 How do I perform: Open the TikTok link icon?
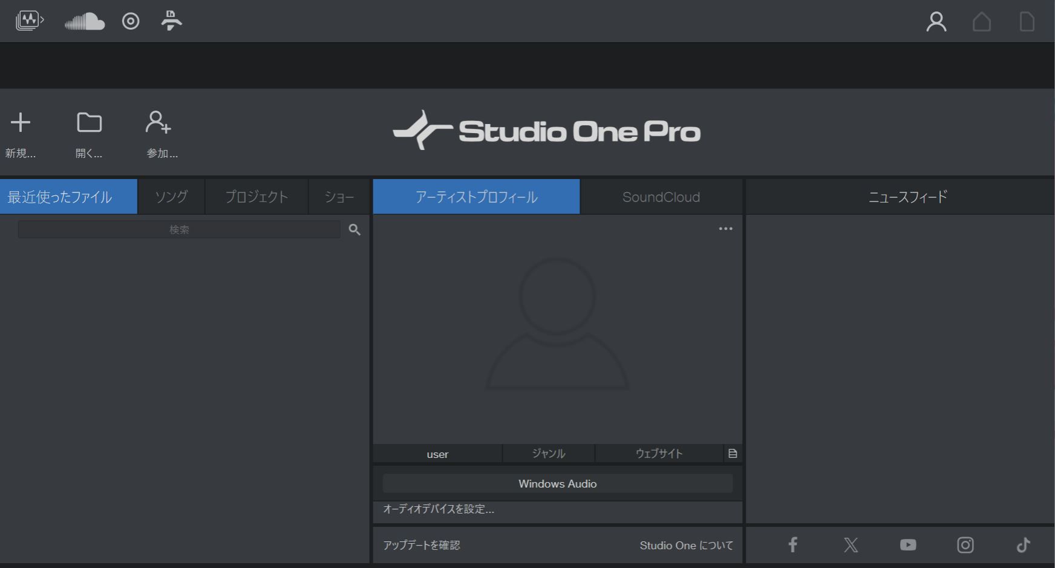pyautogui.click(x=1024, y=545)
